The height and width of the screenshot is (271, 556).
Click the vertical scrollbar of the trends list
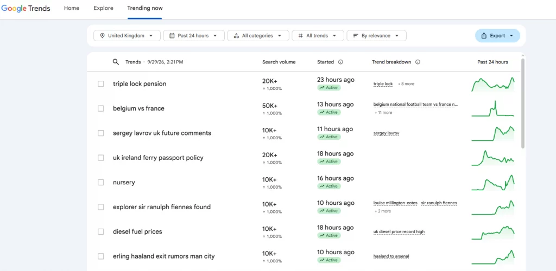click(523, 104)
